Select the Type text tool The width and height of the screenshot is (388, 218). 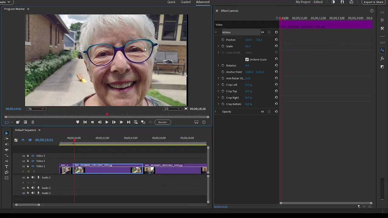tap(7, 167)
